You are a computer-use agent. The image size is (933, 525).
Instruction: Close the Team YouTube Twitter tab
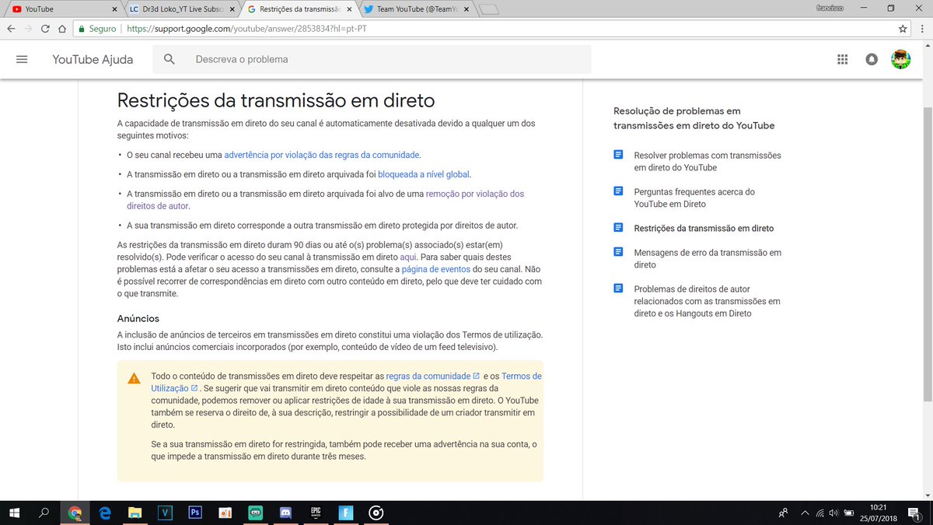[465, 9]
